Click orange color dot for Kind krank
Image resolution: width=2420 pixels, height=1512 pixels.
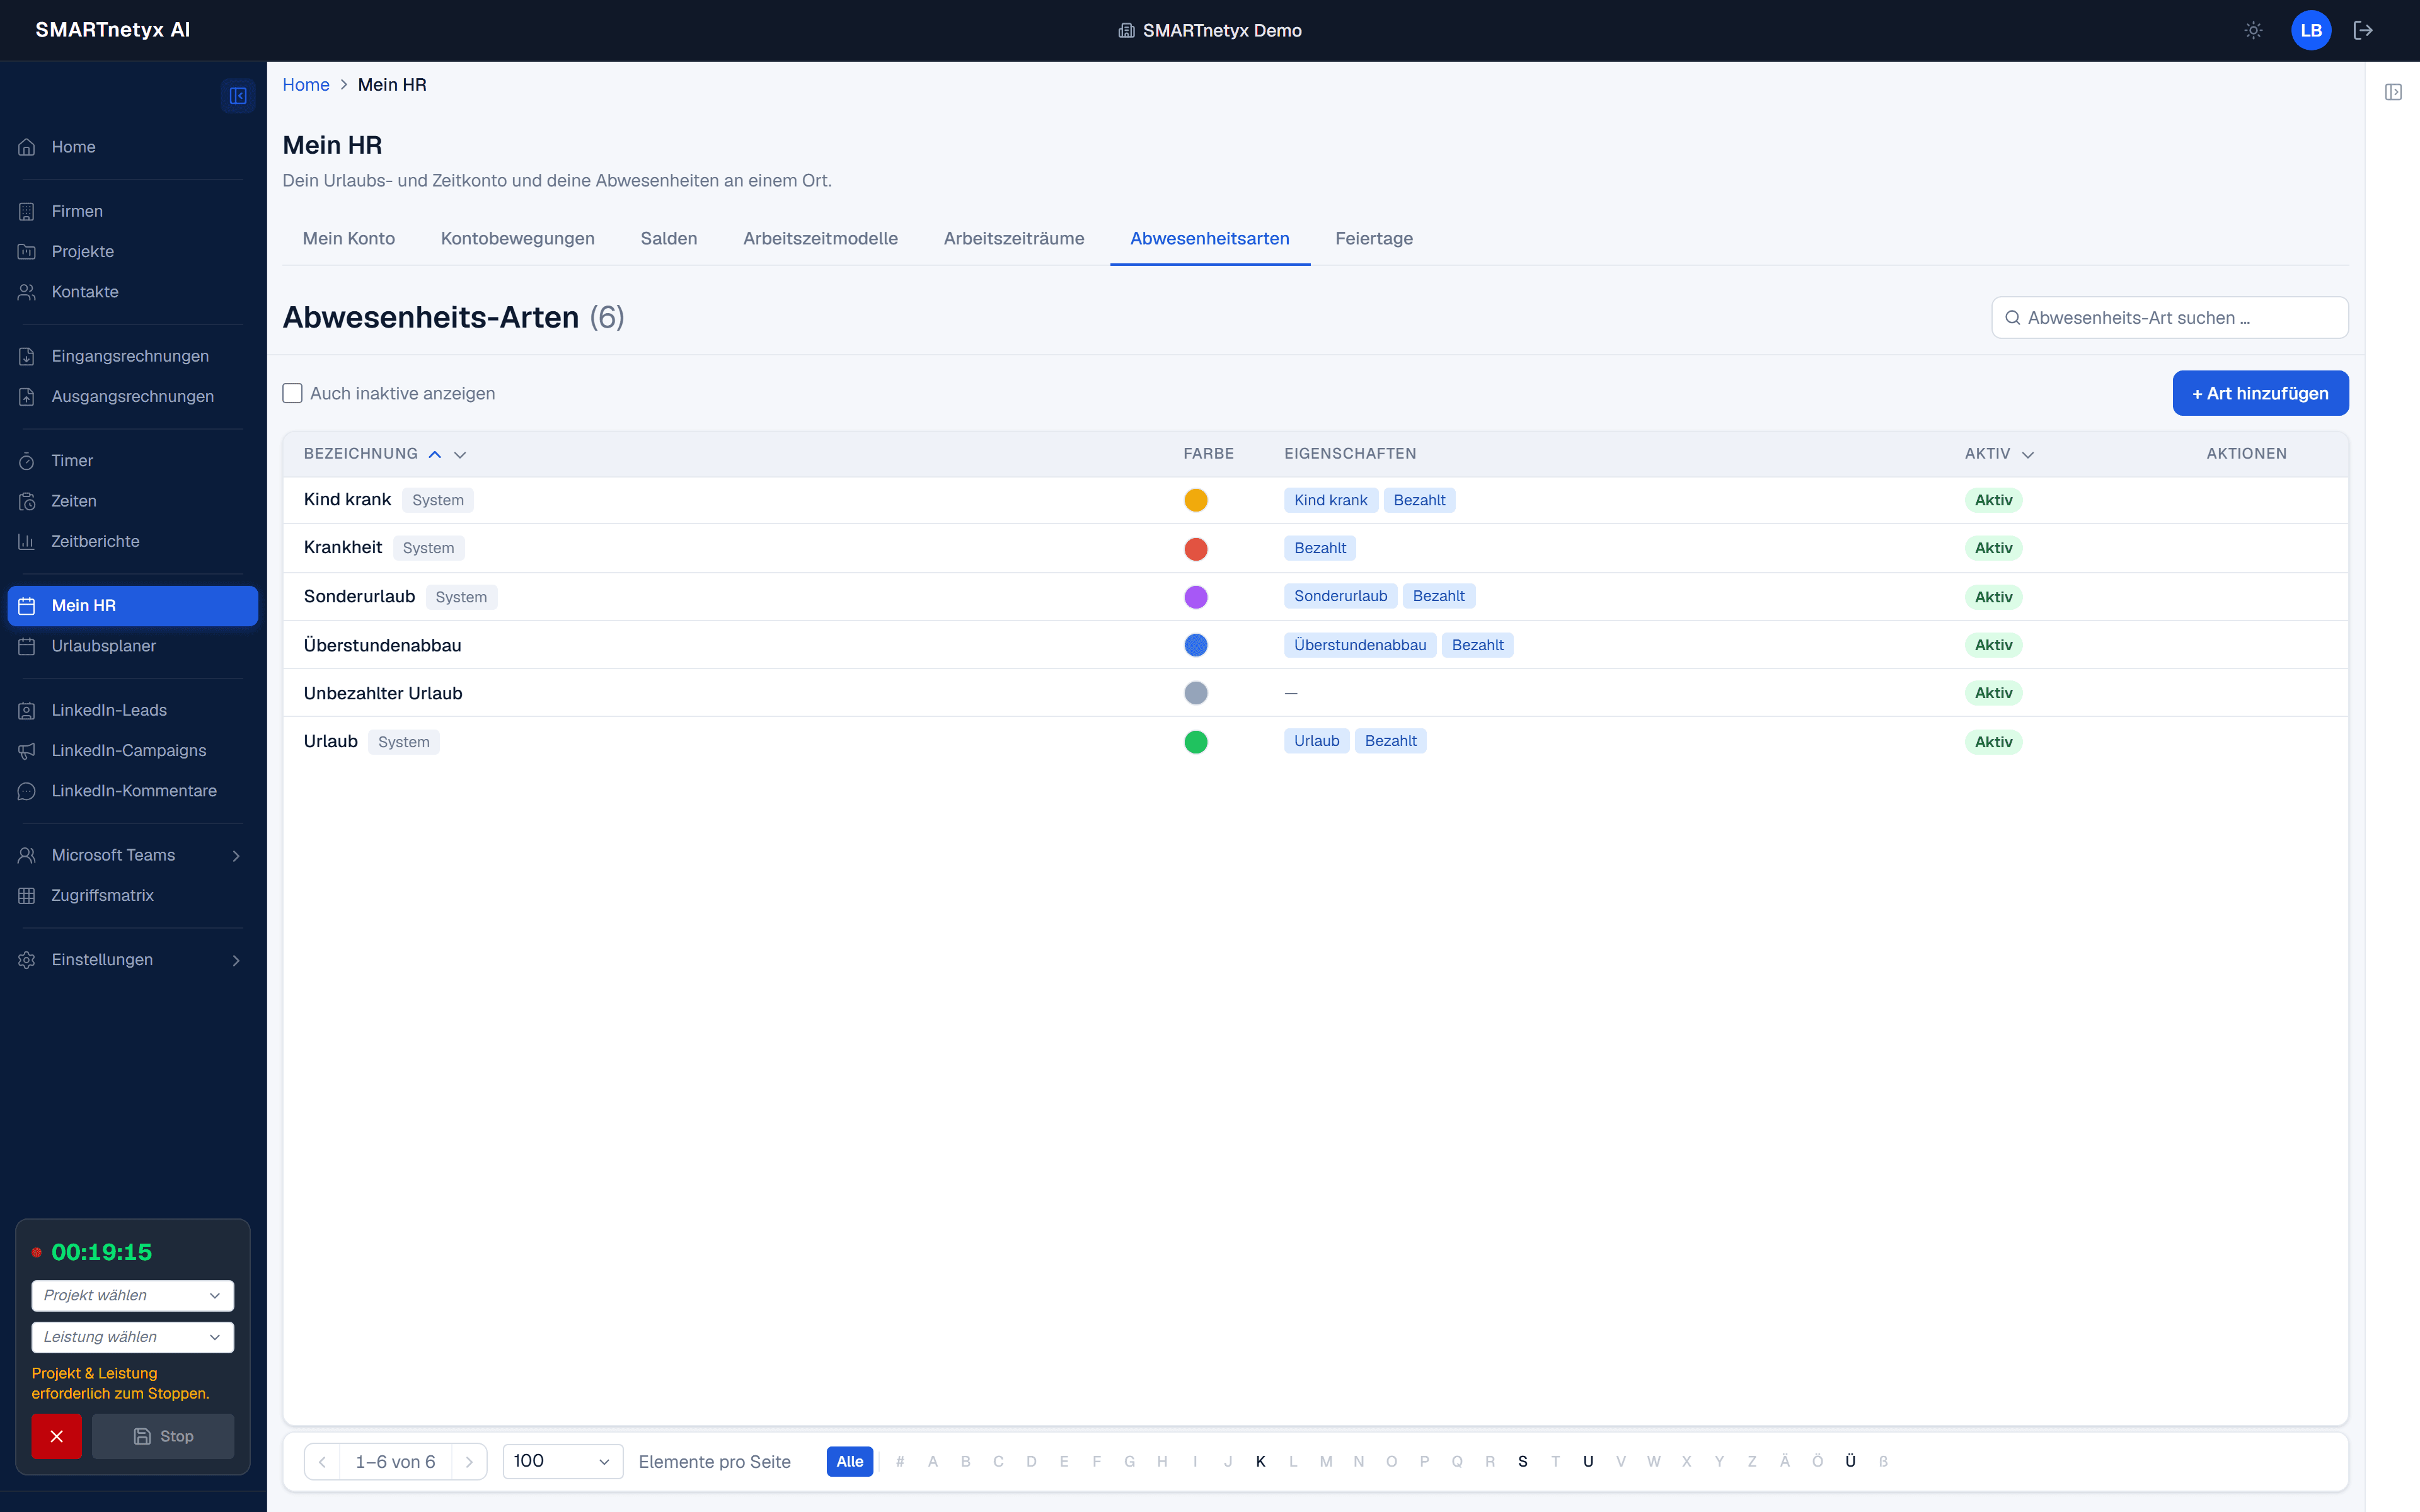tap(1196, 500)
